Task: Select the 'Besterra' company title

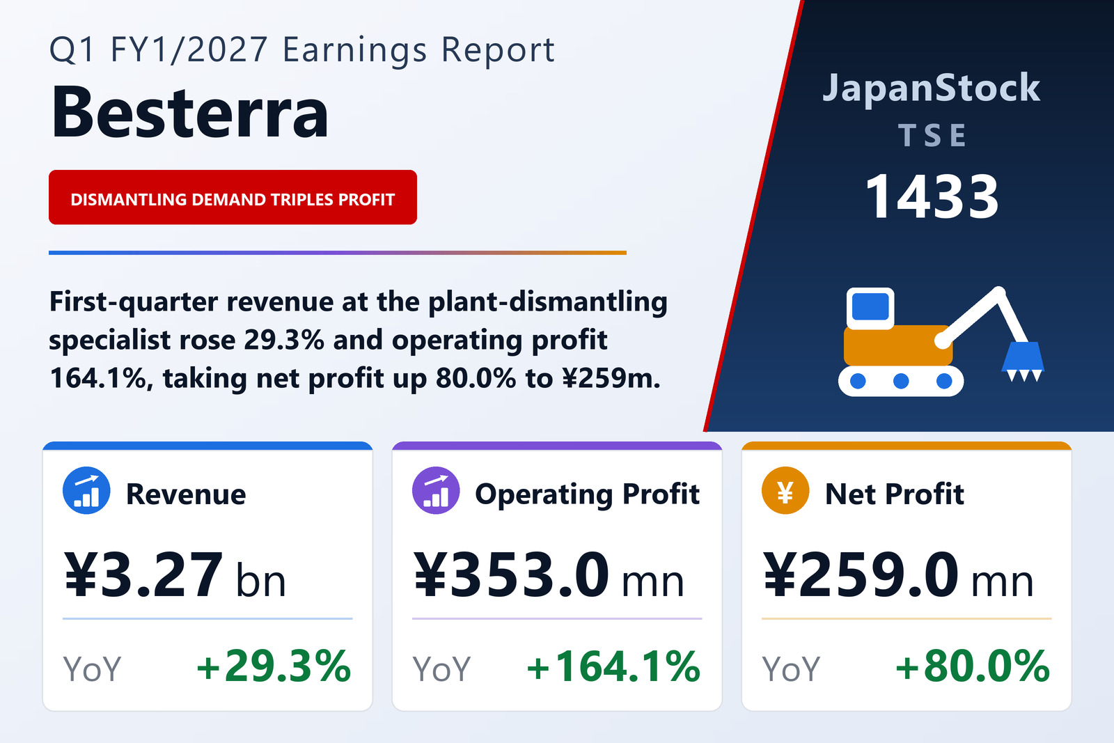Action: coord(189,114)
